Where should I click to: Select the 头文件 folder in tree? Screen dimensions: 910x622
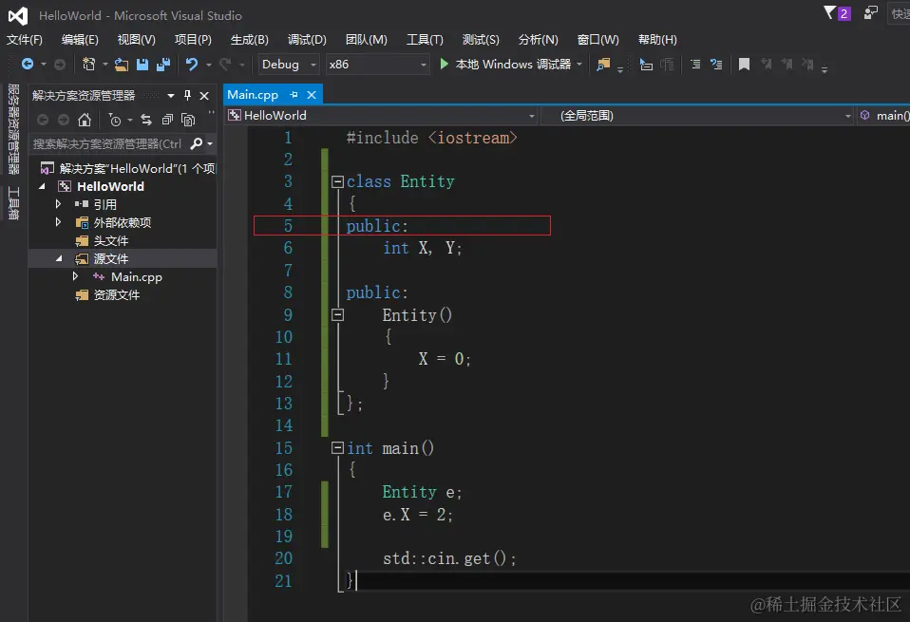point(111,241)
